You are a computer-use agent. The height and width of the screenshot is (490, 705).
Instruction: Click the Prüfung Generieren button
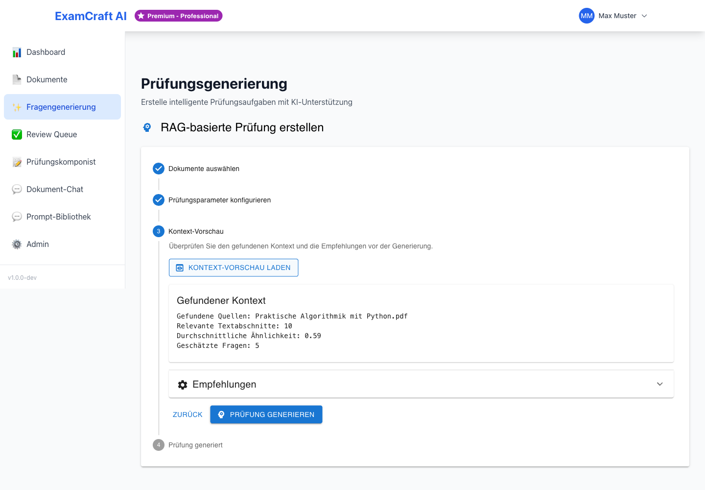pos(266,415)
